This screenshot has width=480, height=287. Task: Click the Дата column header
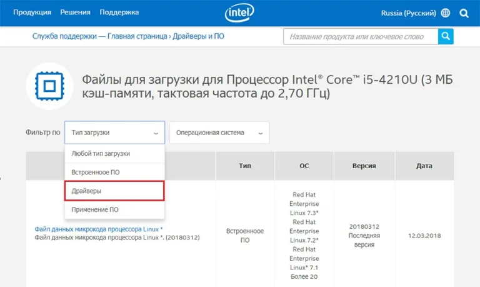[424, 166]
